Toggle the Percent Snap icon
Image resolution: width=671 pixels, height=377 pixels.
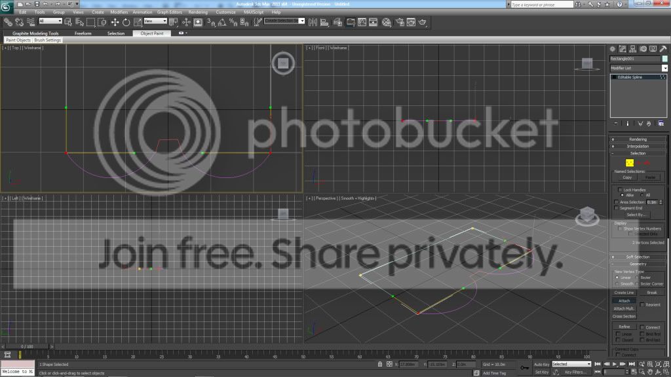(x=233, y=22)
